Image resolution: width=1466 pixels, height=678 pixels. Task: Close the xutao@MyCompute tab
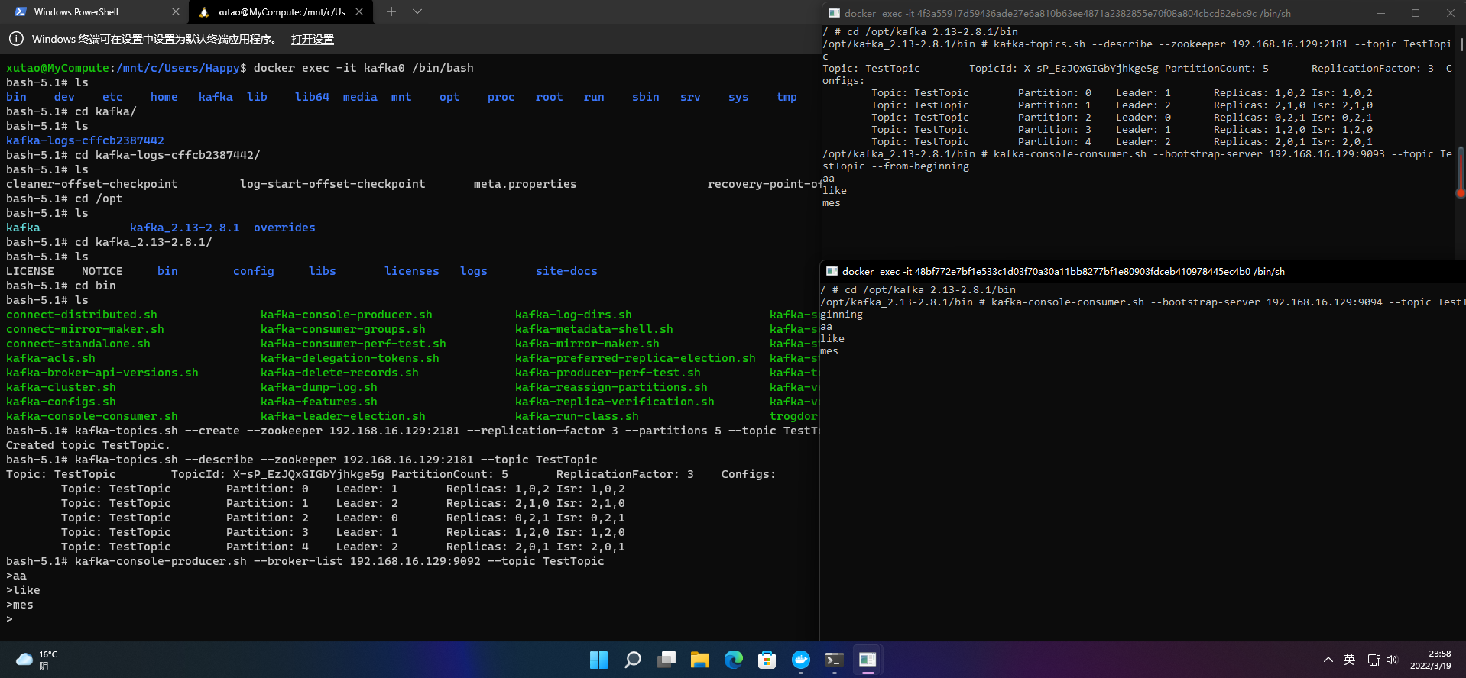click(359, 11)
